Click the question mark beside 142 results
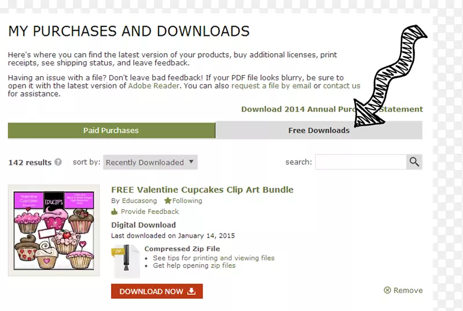463x311 pixels. (58, 162)
